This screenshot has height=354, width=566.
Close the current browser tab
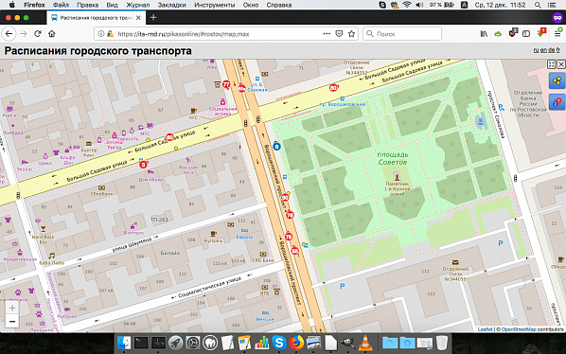pyautogui.click(x=138, y=18)
